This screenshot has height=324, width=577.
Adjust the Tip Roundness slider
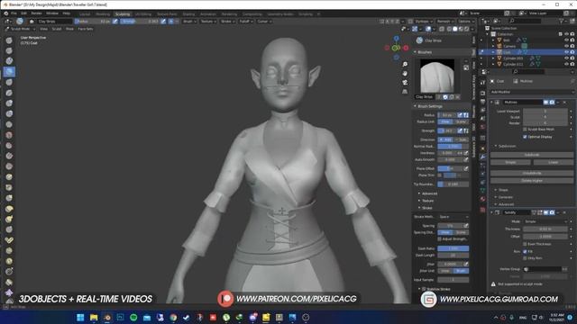(x=453, y=184)
